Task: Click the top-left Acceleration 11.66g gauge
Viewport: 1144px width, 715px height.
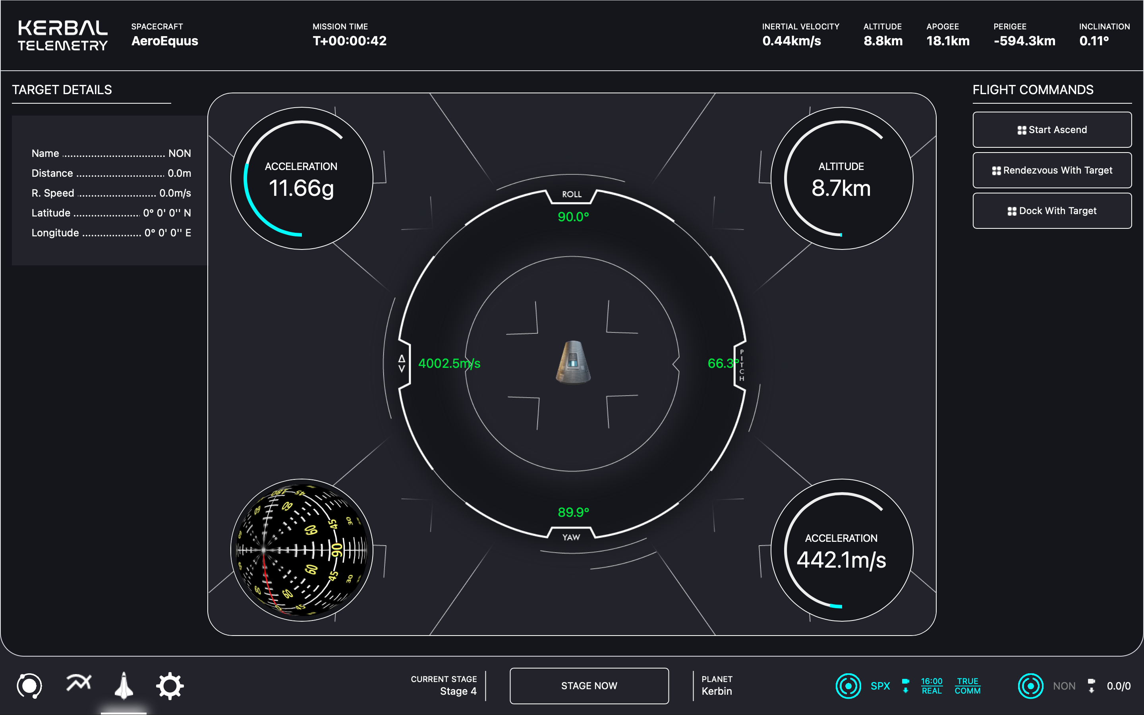Action: [301, 178]
